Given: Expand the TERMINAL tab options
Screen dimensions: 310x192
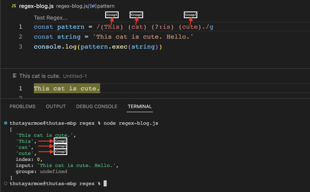Looking at the screenshot, I should (140, 106).
